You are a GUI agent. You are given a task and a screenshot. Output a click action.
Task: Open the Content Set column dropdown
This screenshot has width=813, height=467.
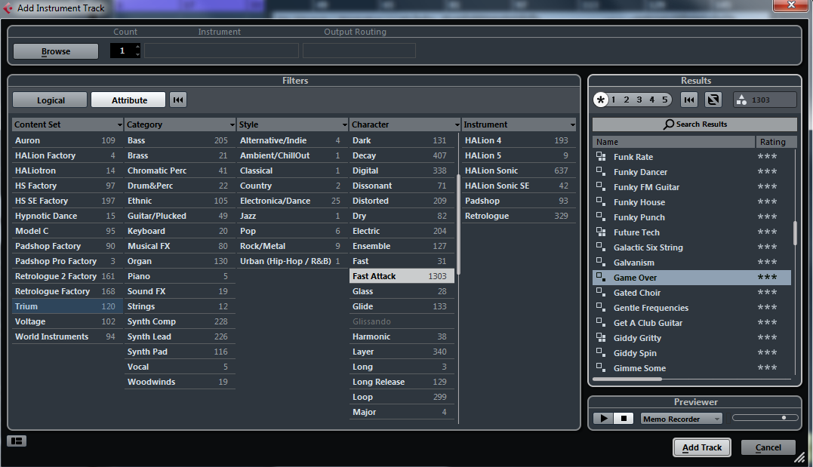pos(120,125)
